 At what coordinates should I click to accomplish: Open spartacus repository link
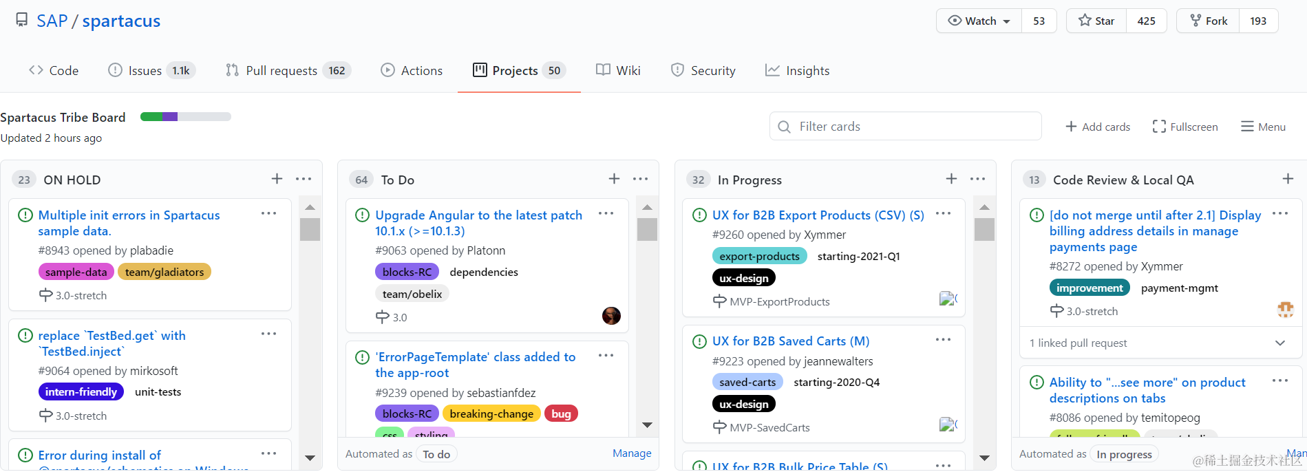121,21
